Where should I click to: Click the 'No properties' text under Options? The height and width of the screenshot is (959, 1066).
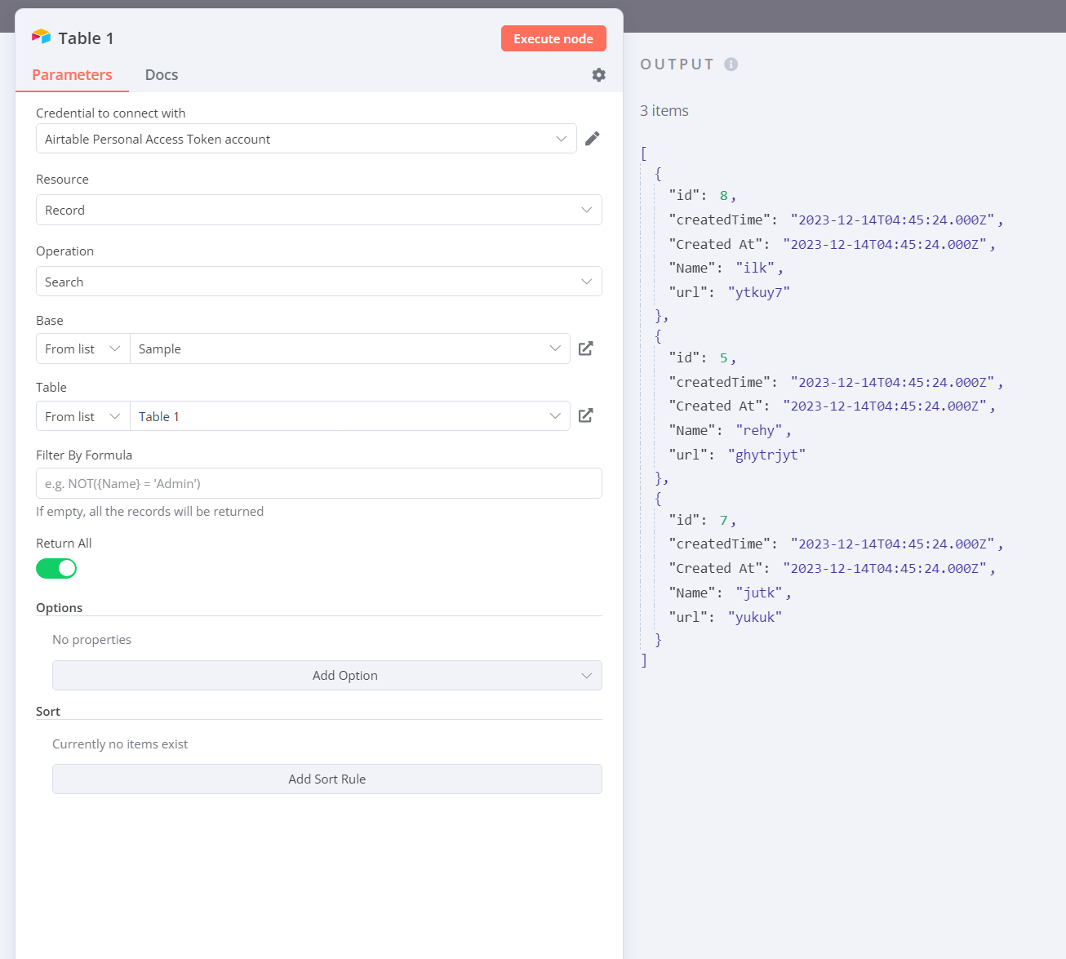click(91, 640)
